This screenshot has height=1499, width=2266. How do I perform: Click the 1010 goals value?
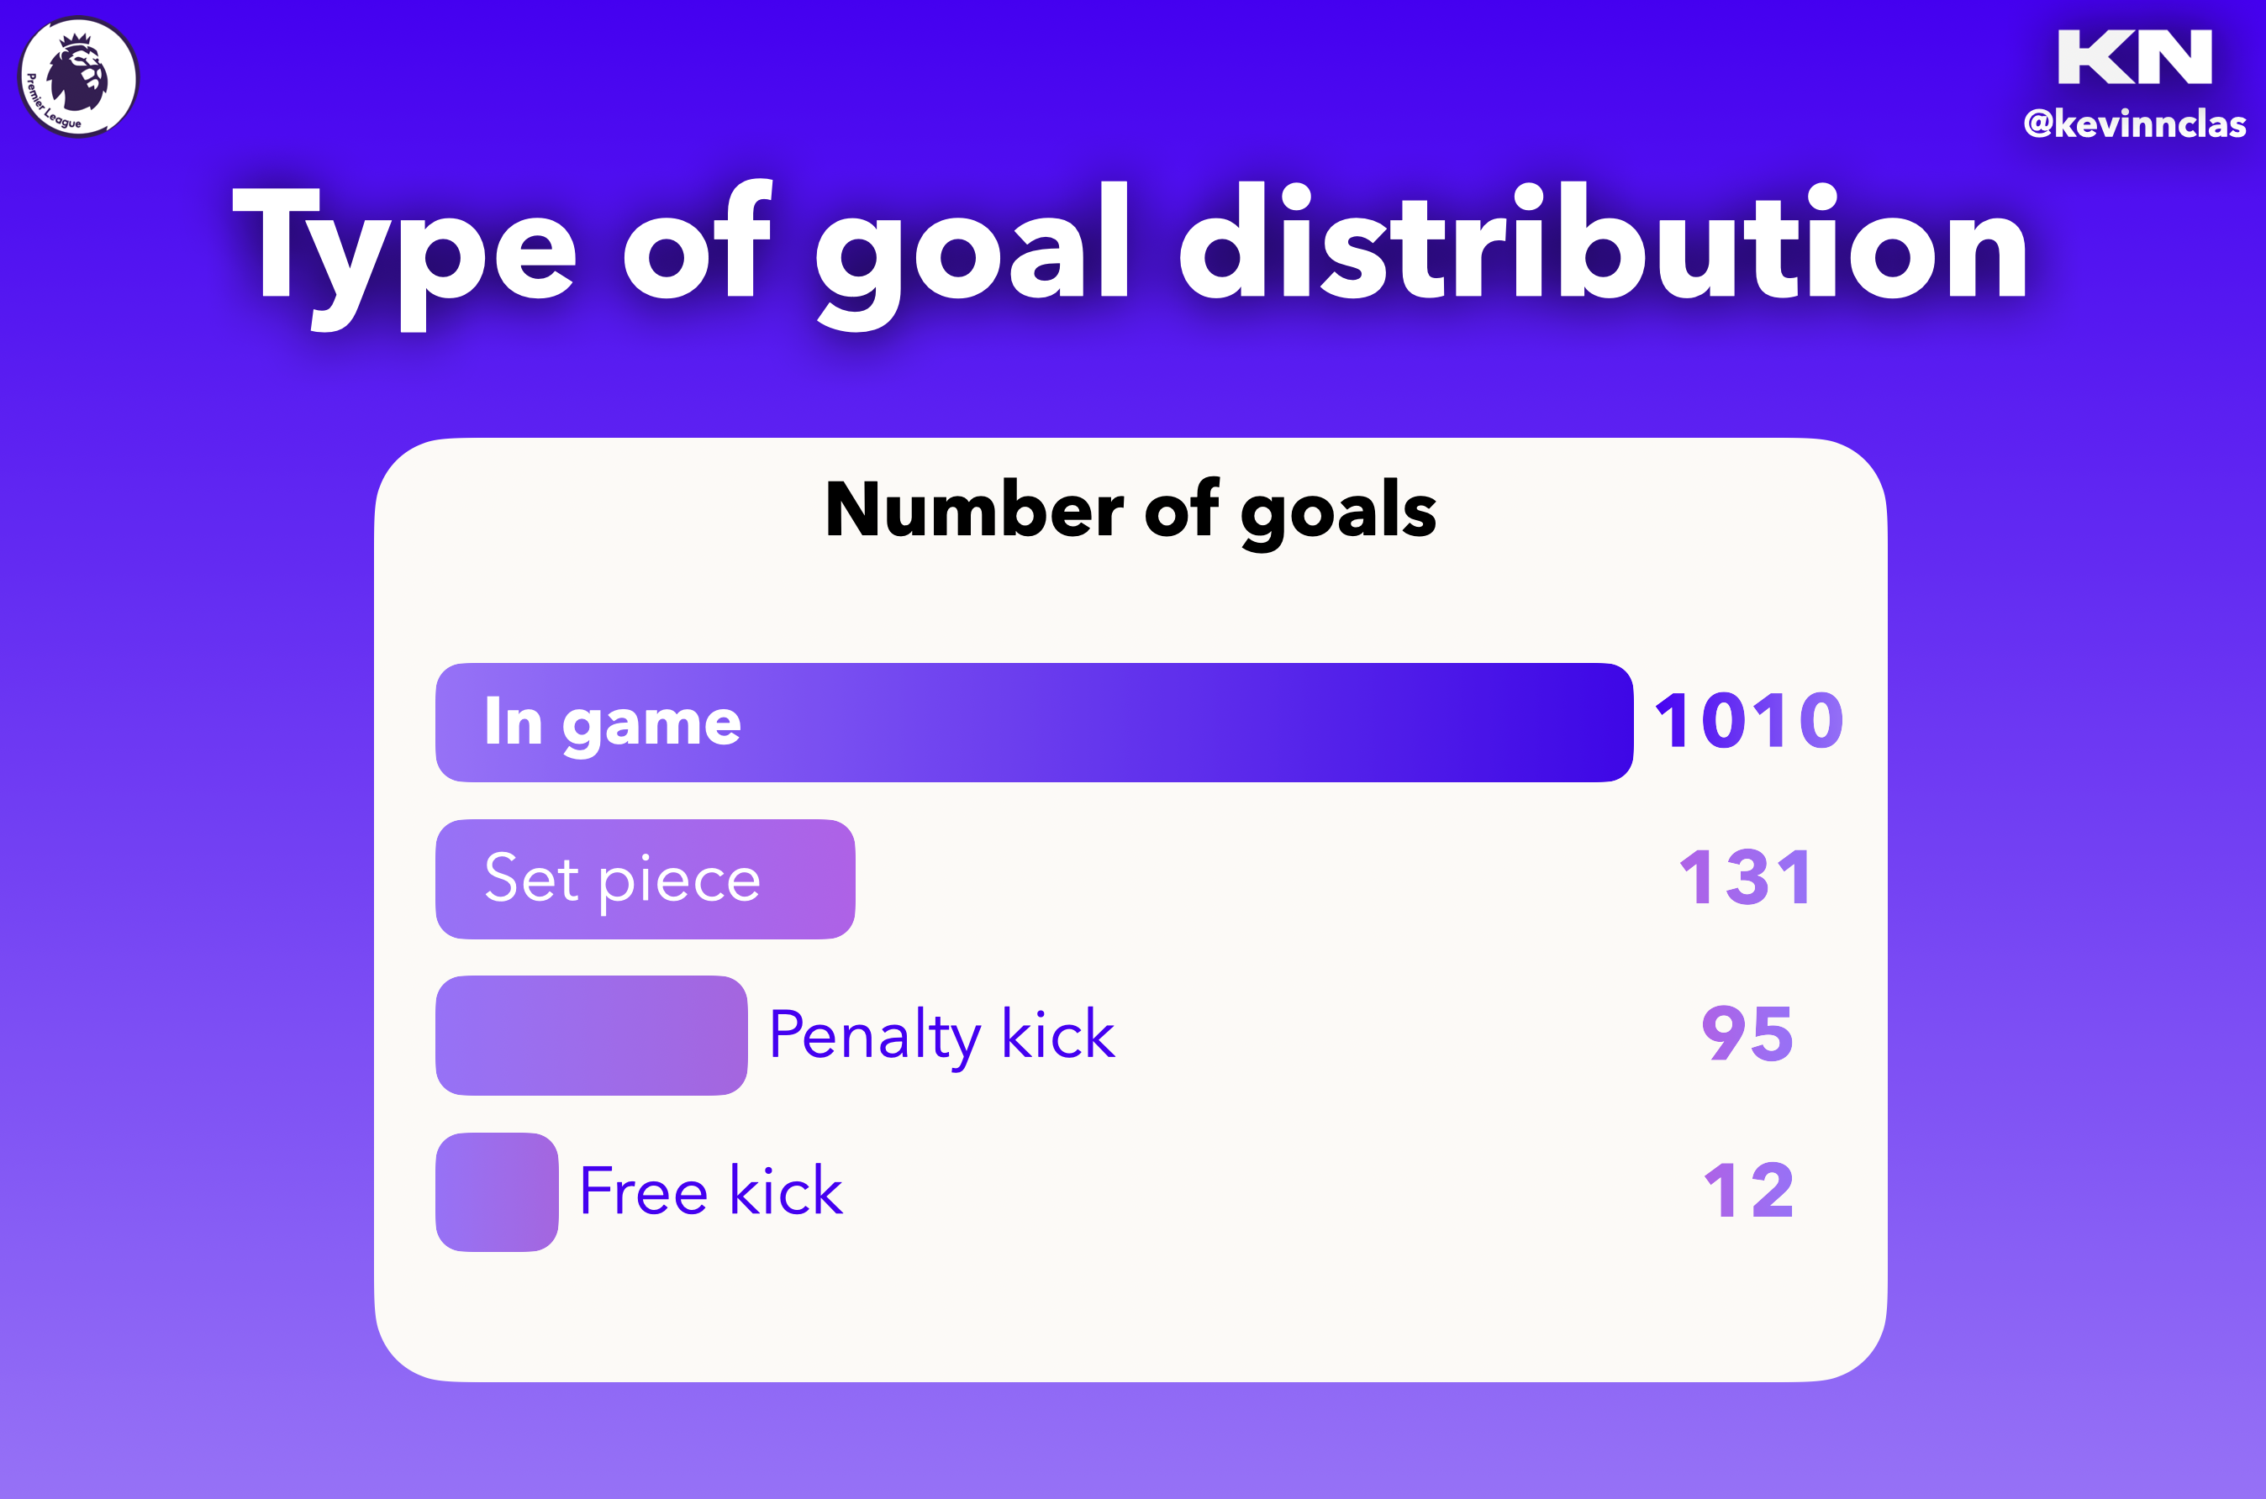click(x=1749, y=721)
